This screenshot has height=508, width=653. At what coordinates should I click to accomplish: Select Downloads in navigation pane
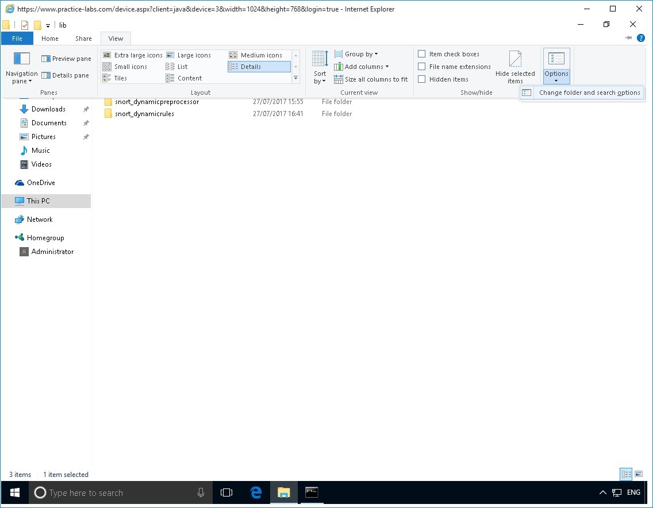48,109
